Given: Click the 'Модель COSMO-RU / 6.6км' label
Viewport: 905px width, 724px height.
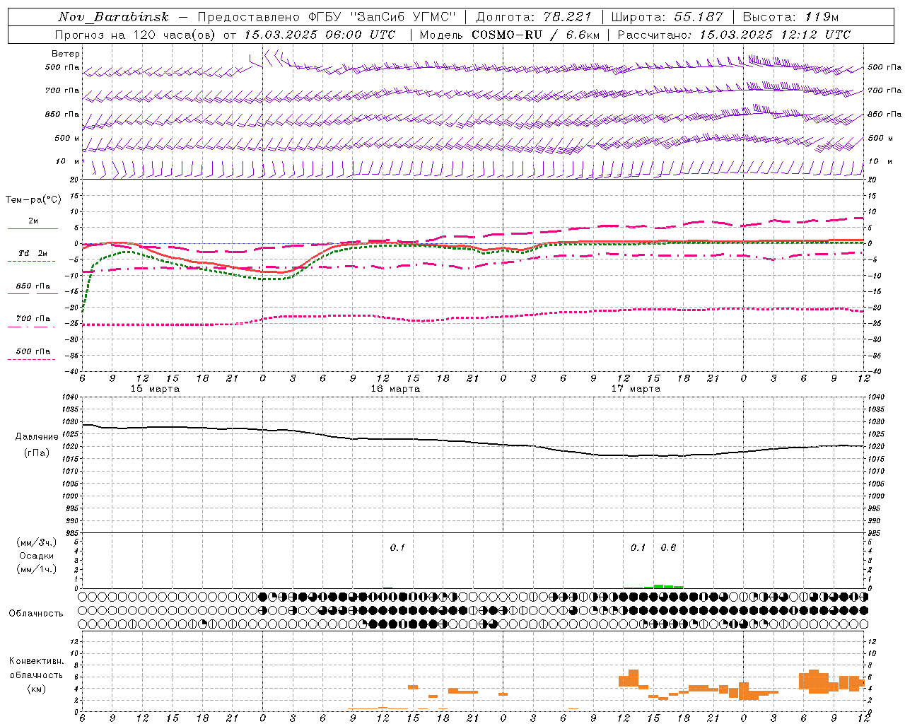Looking at the screenshot, I should 509,35.
